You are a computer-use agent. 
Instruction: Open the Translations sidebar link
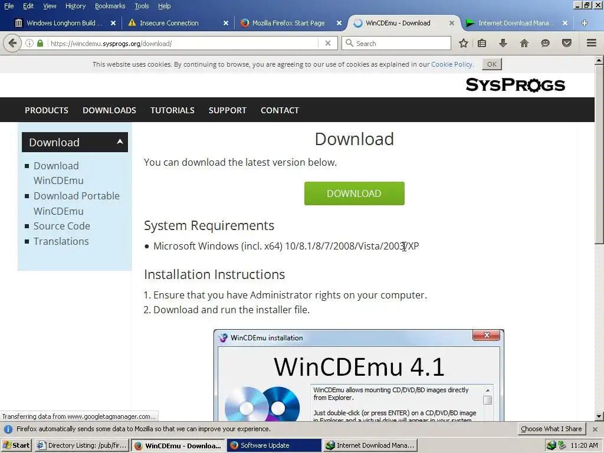pos(61,241)
